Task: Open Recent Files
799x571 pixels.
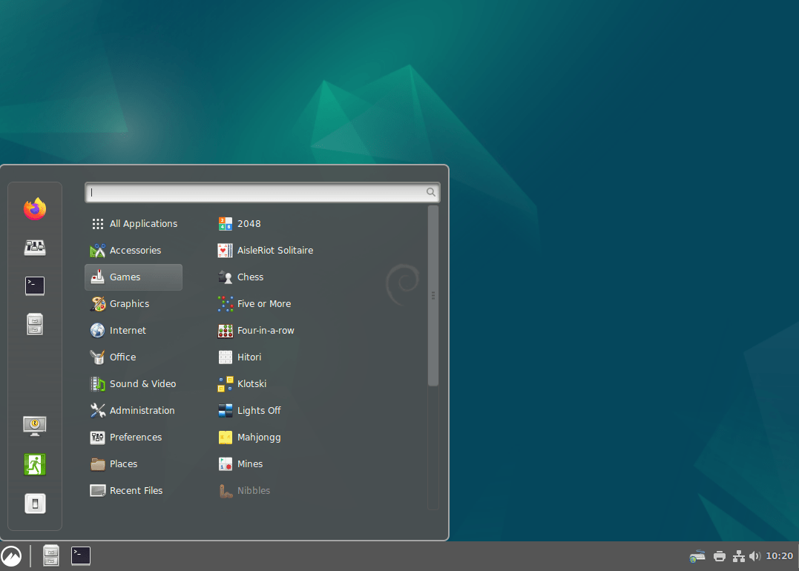Action: click(135, 490)
